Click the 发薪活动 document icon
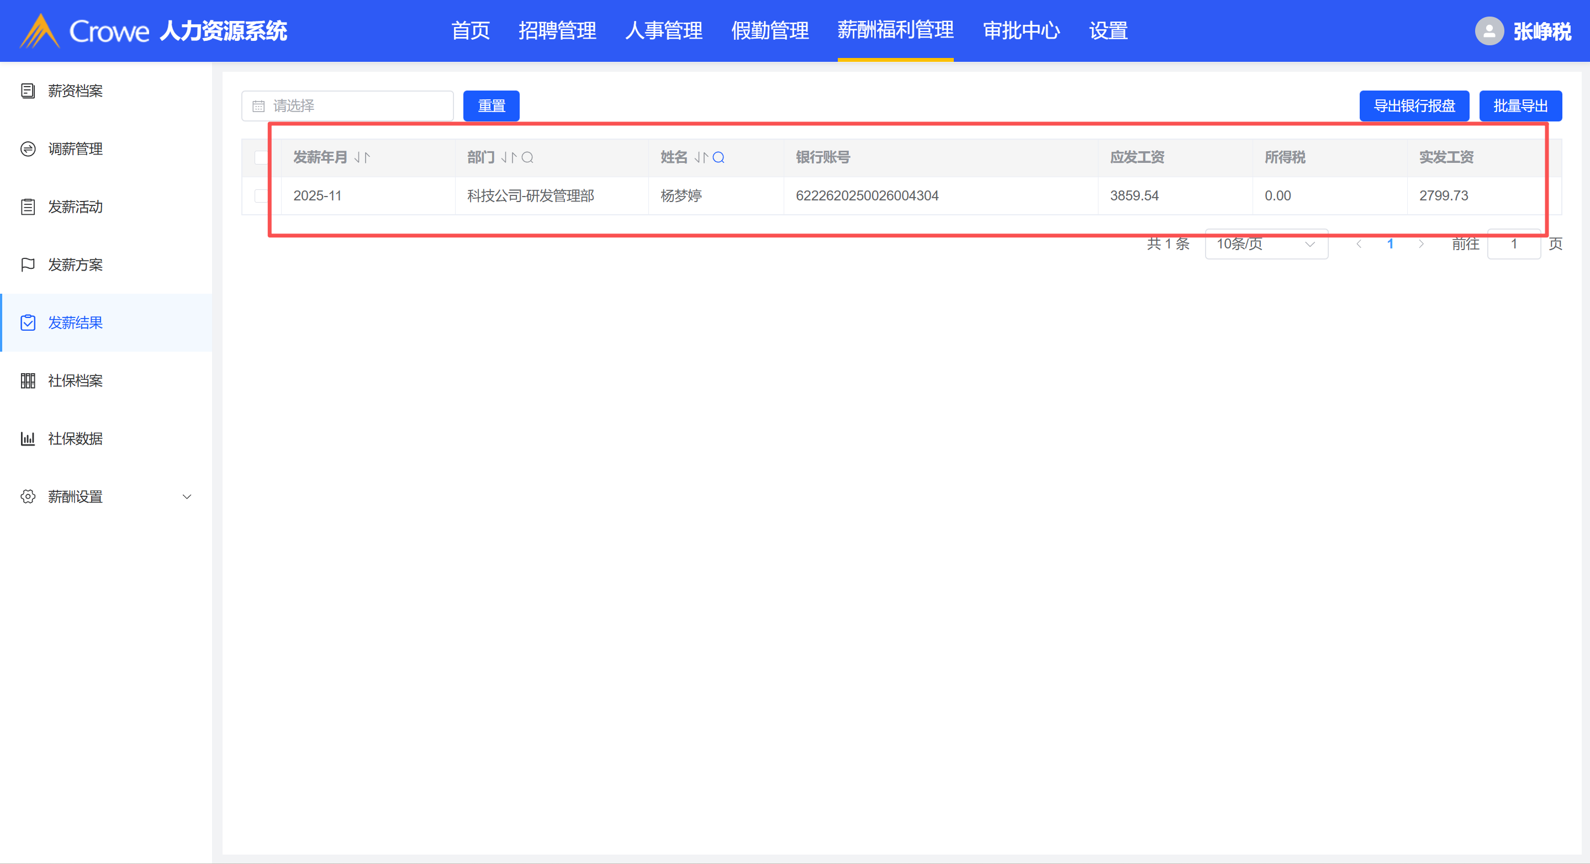The height and width of the screenshot is (864, 1590). [28, 206]
